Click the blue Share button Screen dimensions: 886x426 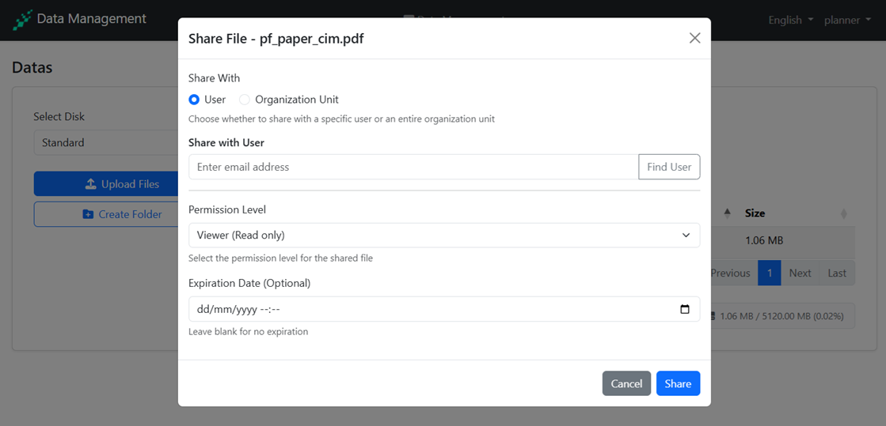pyautogui.click(x=678, y=383)
